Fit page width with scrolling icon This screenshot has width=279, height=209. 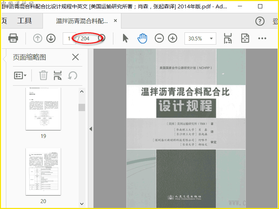point(228,38)
